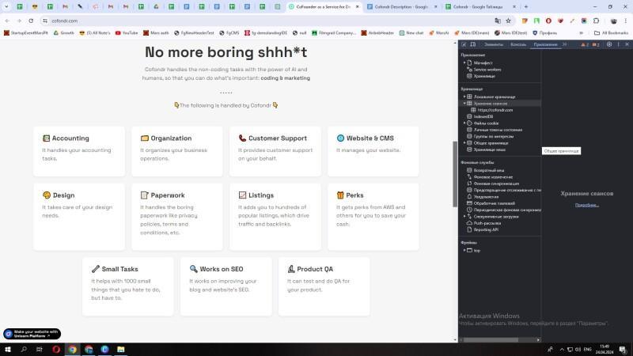
Task: Click the page's vertical scrollbar thumb
Action: [x=454, y=162]
